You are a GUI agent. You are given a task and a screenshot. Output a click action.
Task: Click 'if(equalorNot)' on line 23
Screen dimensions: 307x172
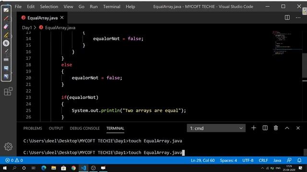80,97
